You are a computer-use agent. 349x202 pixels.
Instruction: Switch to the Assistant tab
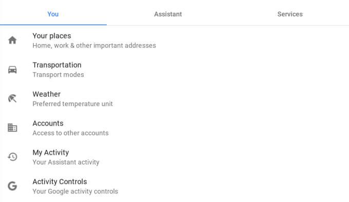coord(168,14)
